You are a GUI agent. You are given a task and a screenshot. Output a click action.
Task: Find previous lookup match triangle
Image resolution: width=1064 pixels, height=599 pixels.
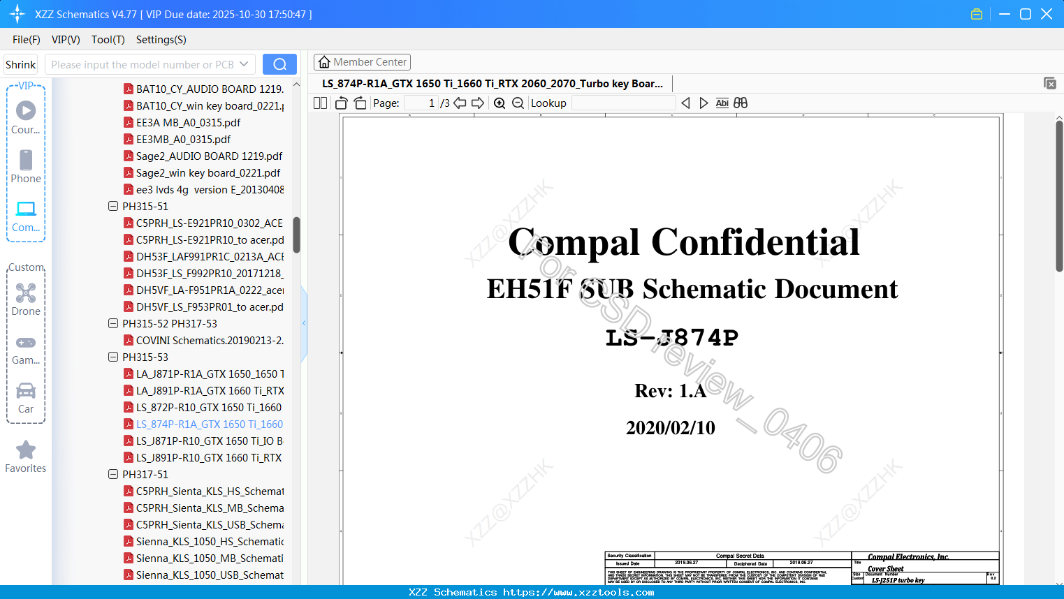click(685, 103)
